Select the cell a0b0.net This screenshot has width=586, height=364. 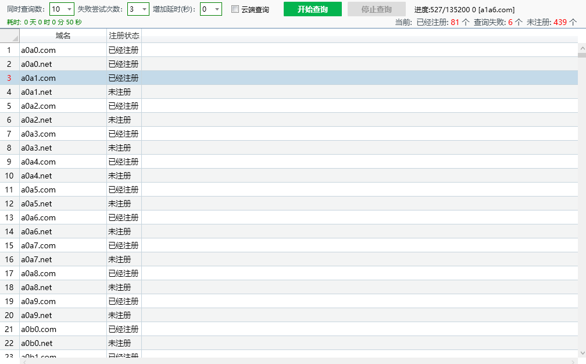click(x=63, y=343)
